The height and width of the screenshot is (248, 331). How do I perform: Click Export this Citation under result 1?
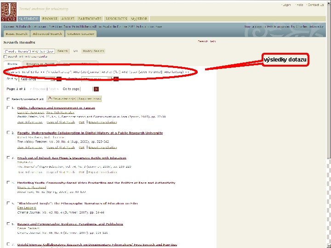103,122
